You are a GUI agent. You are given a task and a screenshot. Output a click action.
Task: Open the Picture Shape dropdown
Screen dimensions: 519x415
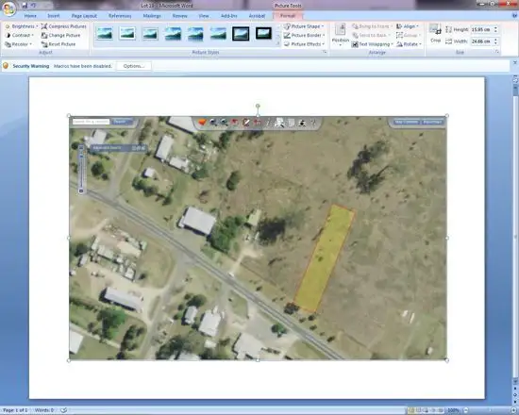[304, 26]
